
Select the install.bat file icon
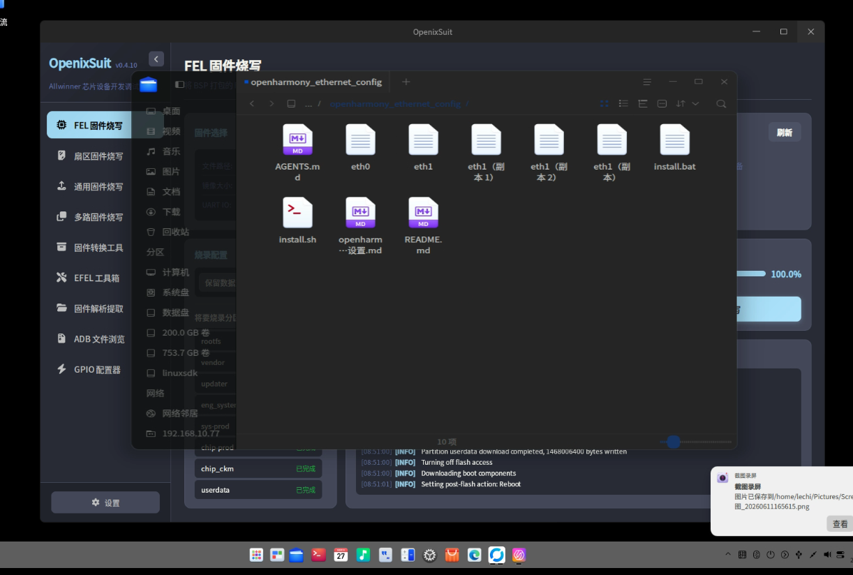coord(674,140)
